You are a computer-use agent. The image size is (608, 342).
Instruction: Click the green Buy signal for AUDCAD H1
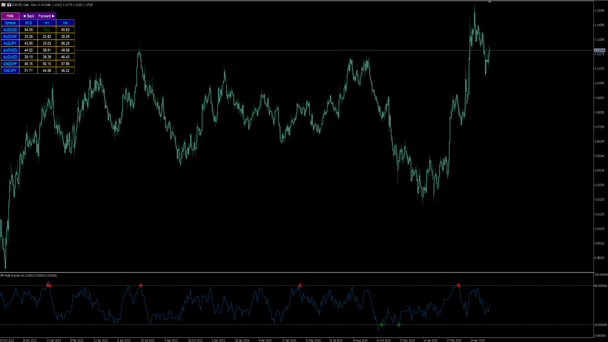[47, 30]
